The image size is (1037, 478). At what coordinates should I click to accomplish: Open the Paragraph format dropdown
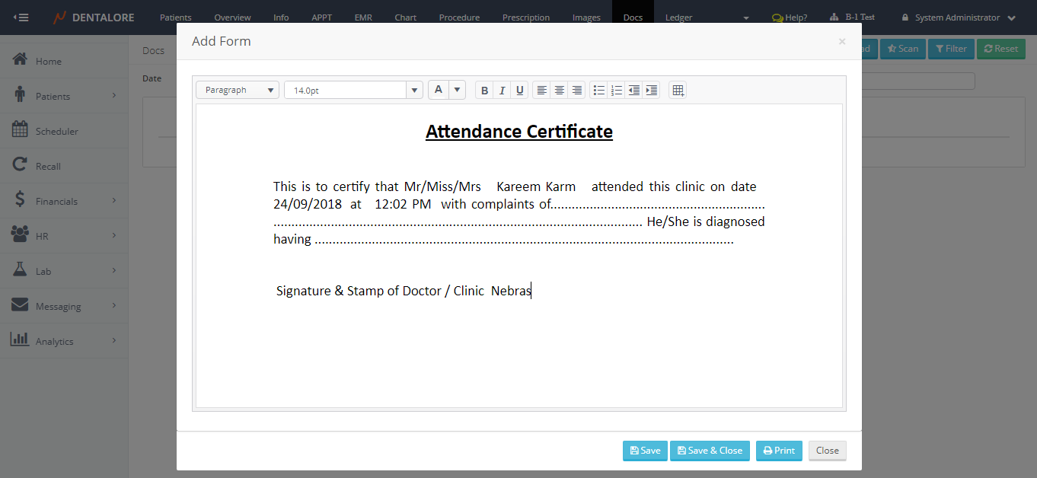pyautogui.click(x=238, y=90)
